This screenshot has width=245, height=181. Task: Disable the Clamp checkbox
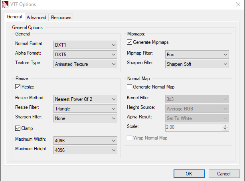(18, 128)
